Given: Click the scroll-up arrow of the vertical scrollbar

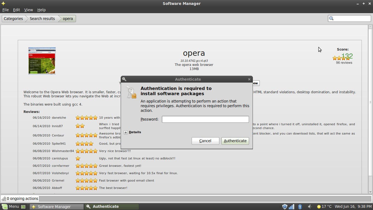Looking at the screenshot, I should point(371,27).
